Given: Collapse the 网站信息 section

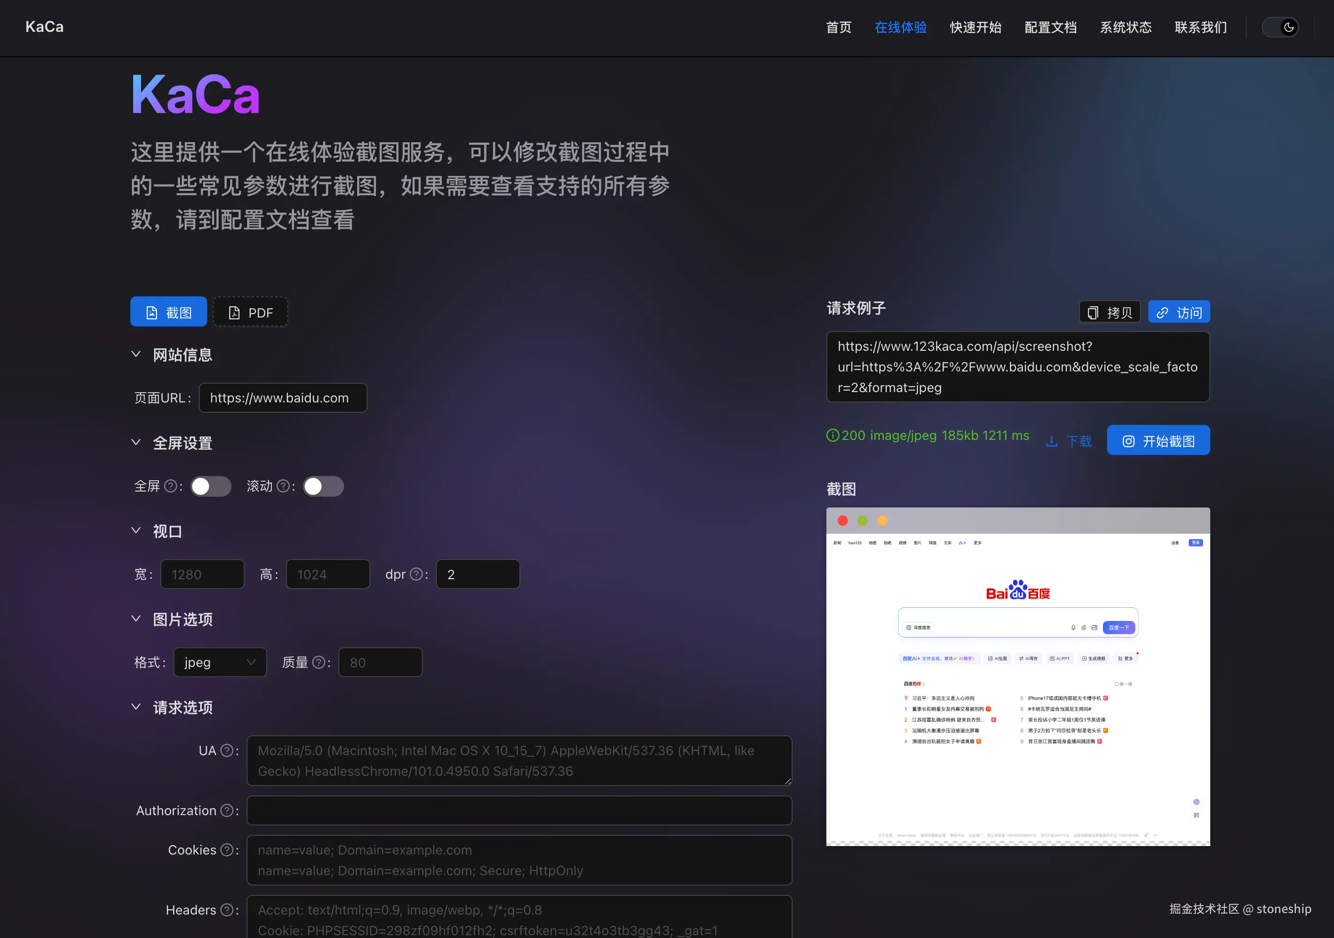Looking at the screenshot, I should [136, 354].
